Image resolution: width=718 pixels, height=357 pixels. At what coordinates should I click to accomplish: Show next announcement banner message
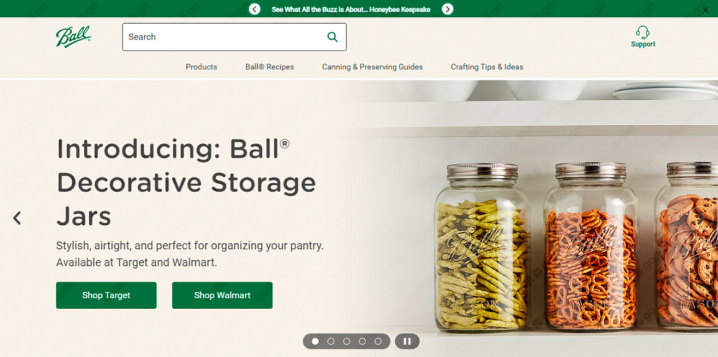pos(448,9)
